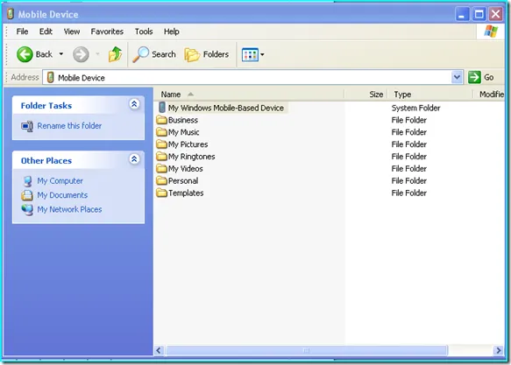Click the Personal folder name
The height and width of the screenshot is (365, 511).
pyautogui.click(x=183, y=181)
